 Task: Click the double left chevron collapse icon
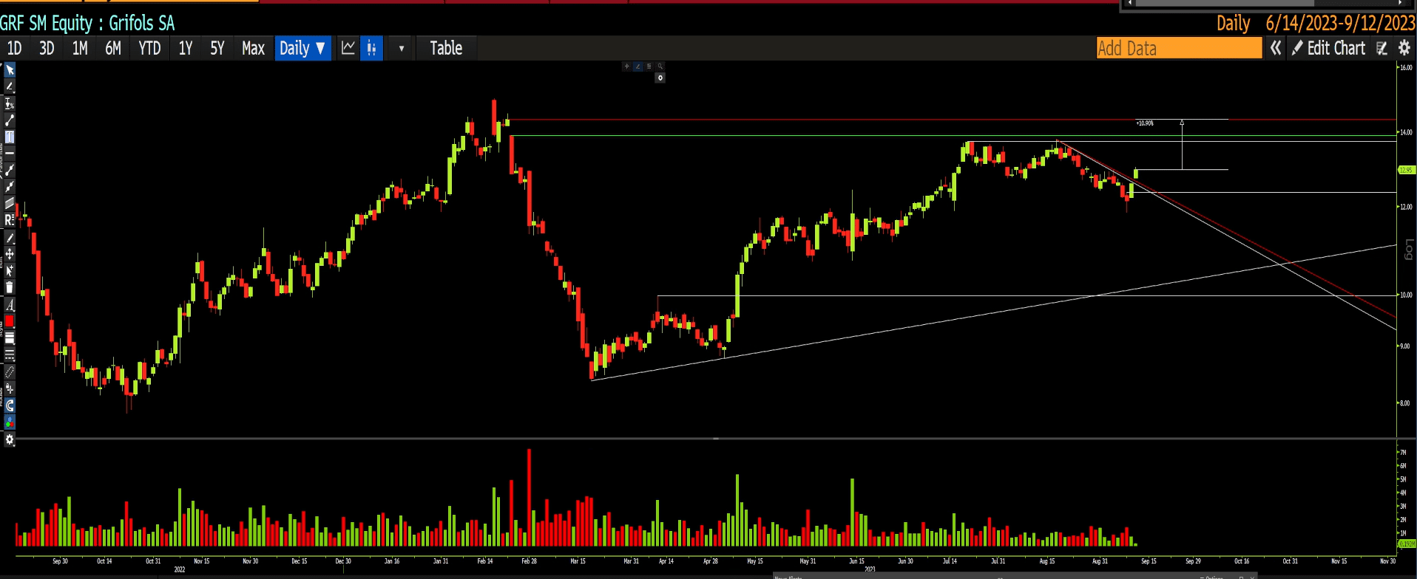pos(1276,49)
